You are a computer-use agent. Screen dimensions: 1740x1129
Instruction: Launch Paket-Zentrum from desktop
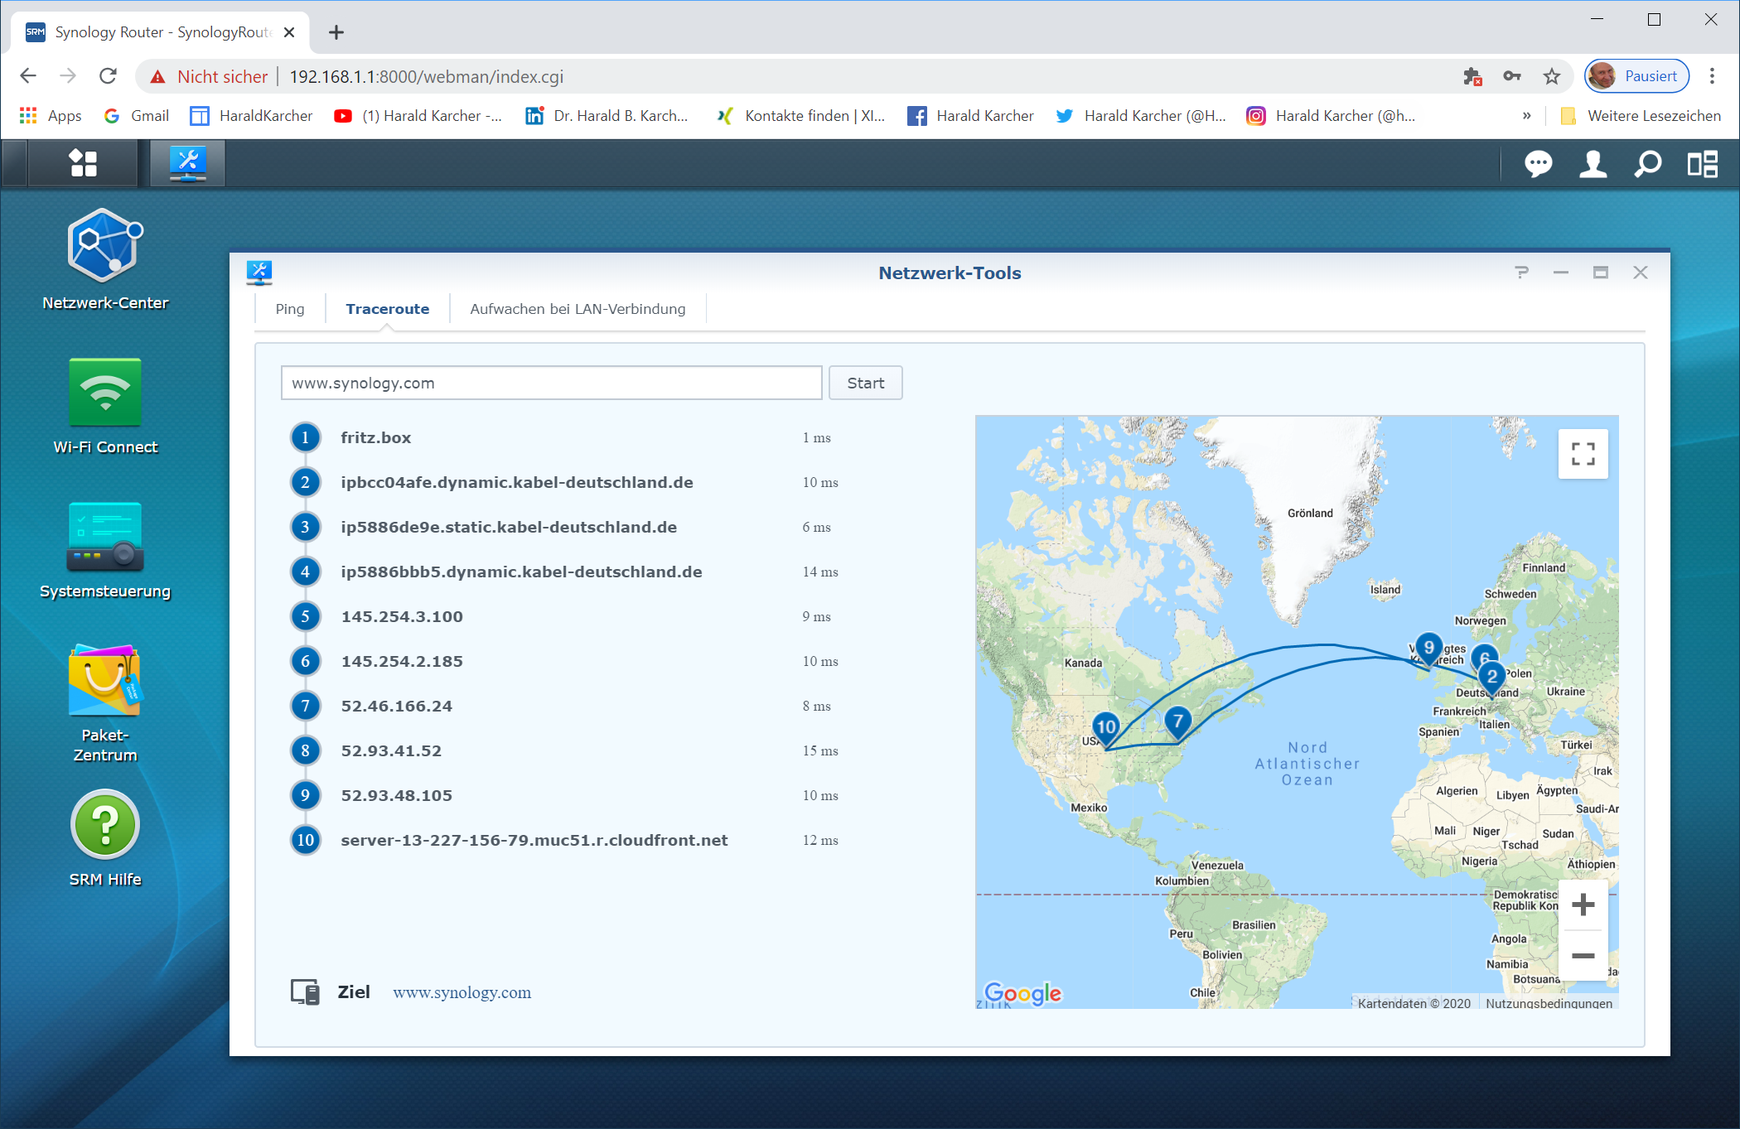(x=105, y=681)
